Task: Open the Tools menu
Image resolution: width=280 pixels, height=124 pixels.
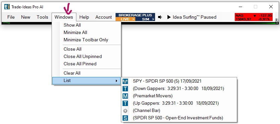Action: click(43, 17)
